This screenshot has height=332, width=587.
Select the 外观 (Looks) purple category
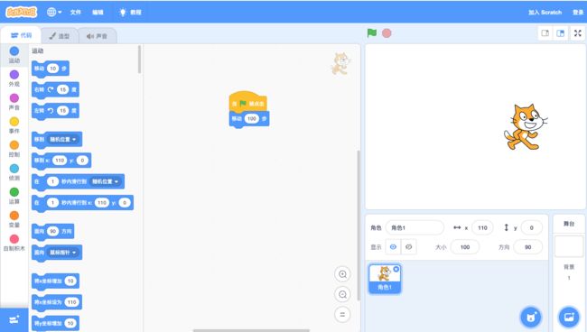click(x=14, y=78)
